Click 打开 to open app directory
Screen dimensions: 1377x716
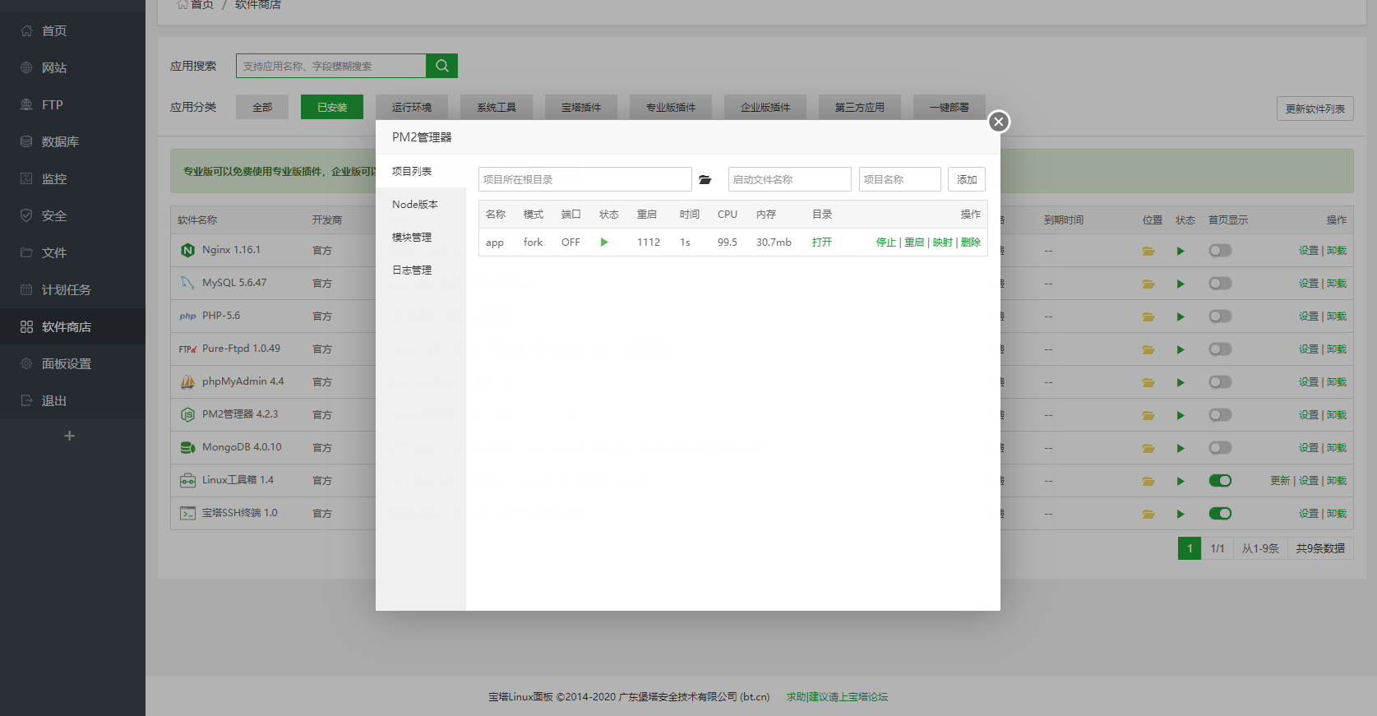822,242
